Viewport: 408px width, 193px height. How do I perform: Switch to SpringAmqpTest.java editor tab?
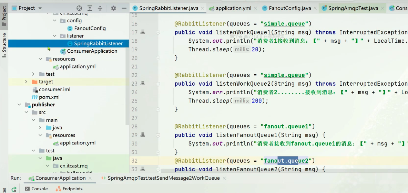pos(353,8)
